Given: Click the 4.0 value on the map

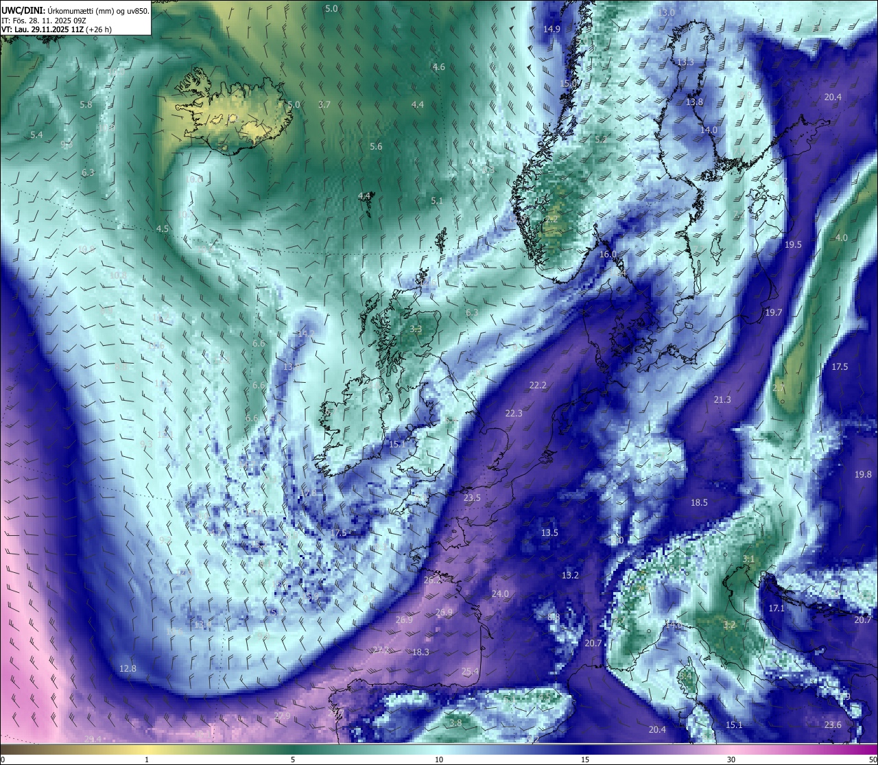Looking at the screenshot, I should pyautogui.click(x=841, y=238).
